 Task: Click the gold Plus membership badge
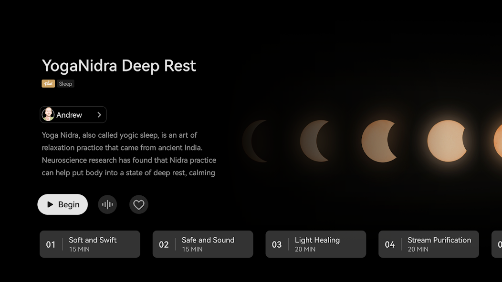tap(48, 83)
